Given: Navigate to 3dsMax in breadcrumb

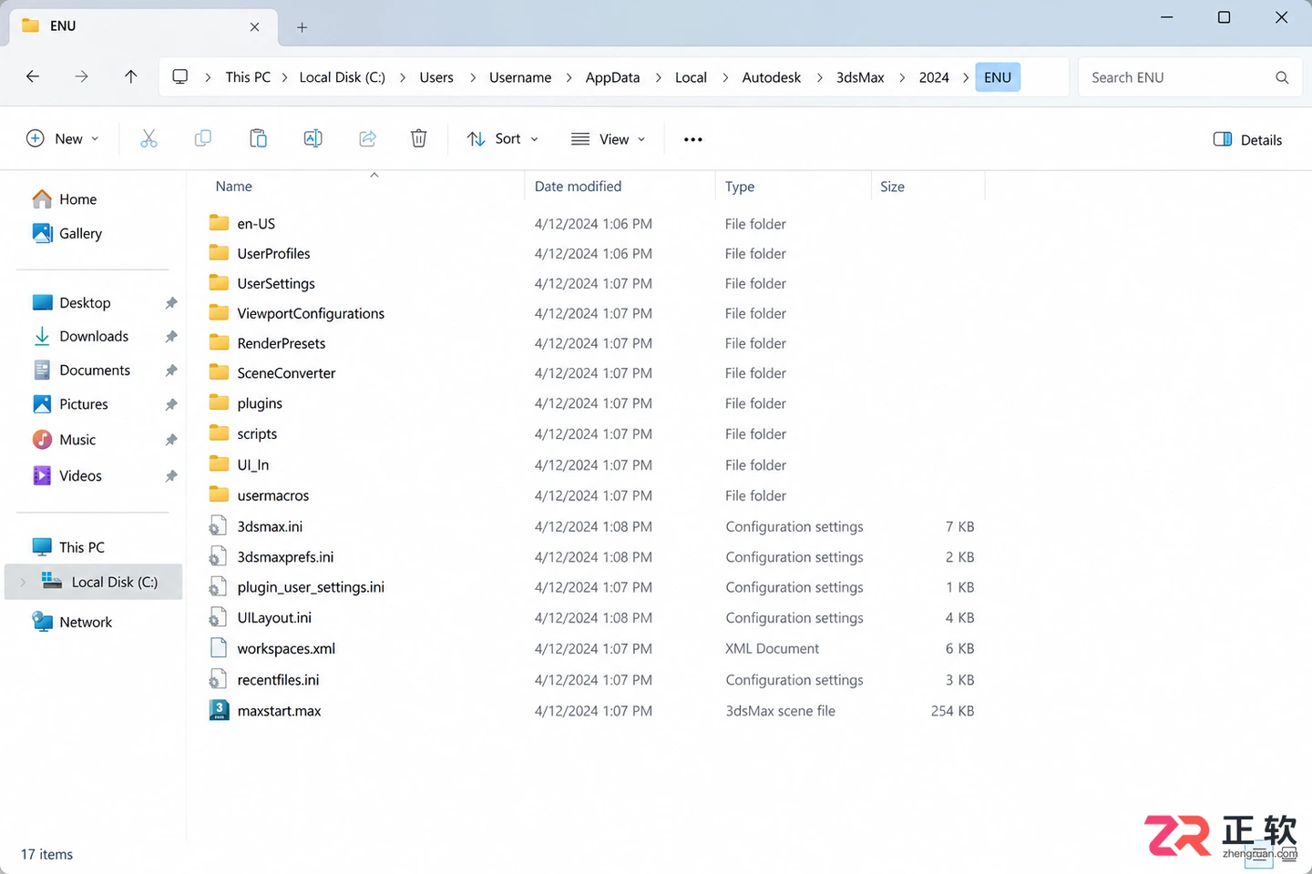Looking at the screenshot, I should tap(860, 77).
